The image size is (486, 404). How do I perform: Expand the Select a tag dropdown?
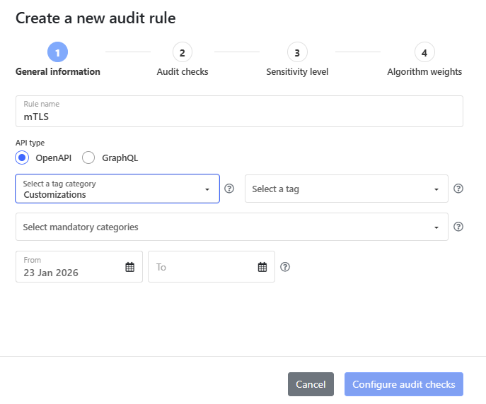pyautogui.click(x=346, y=189)
